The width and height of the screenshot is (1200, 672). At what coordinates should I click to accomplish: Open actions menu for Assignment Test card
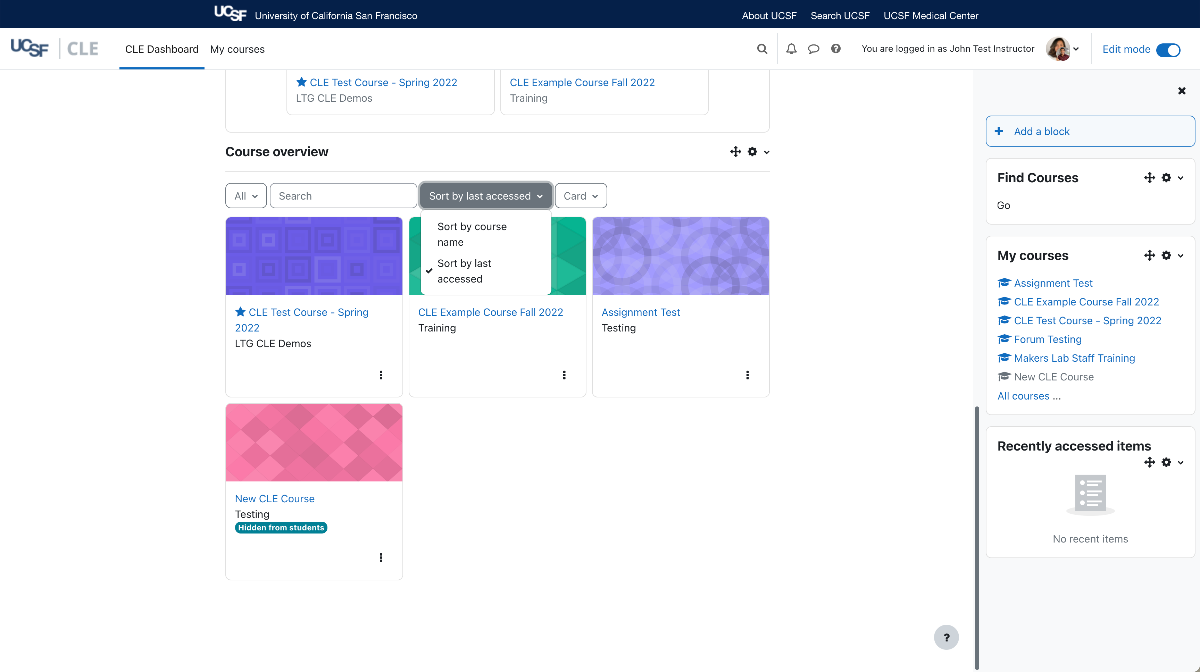tap(747, 375)
